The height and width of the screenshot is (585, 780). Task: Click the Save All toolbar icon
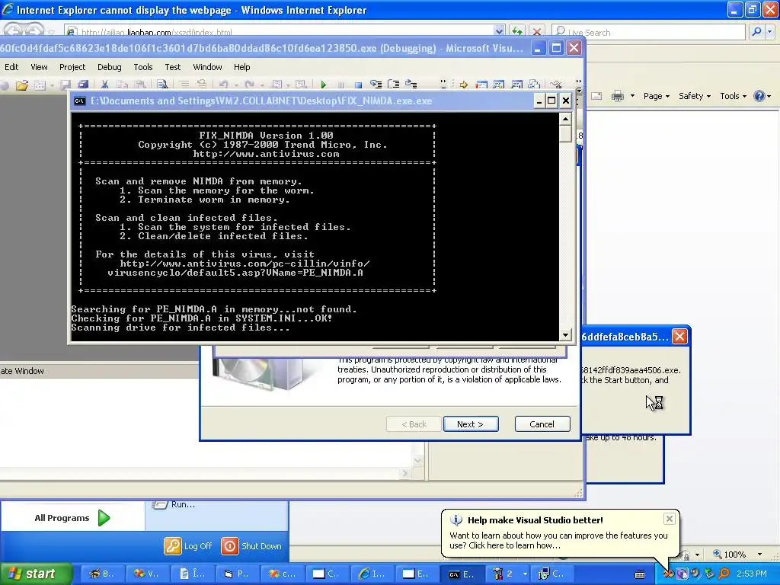(83, 85)
